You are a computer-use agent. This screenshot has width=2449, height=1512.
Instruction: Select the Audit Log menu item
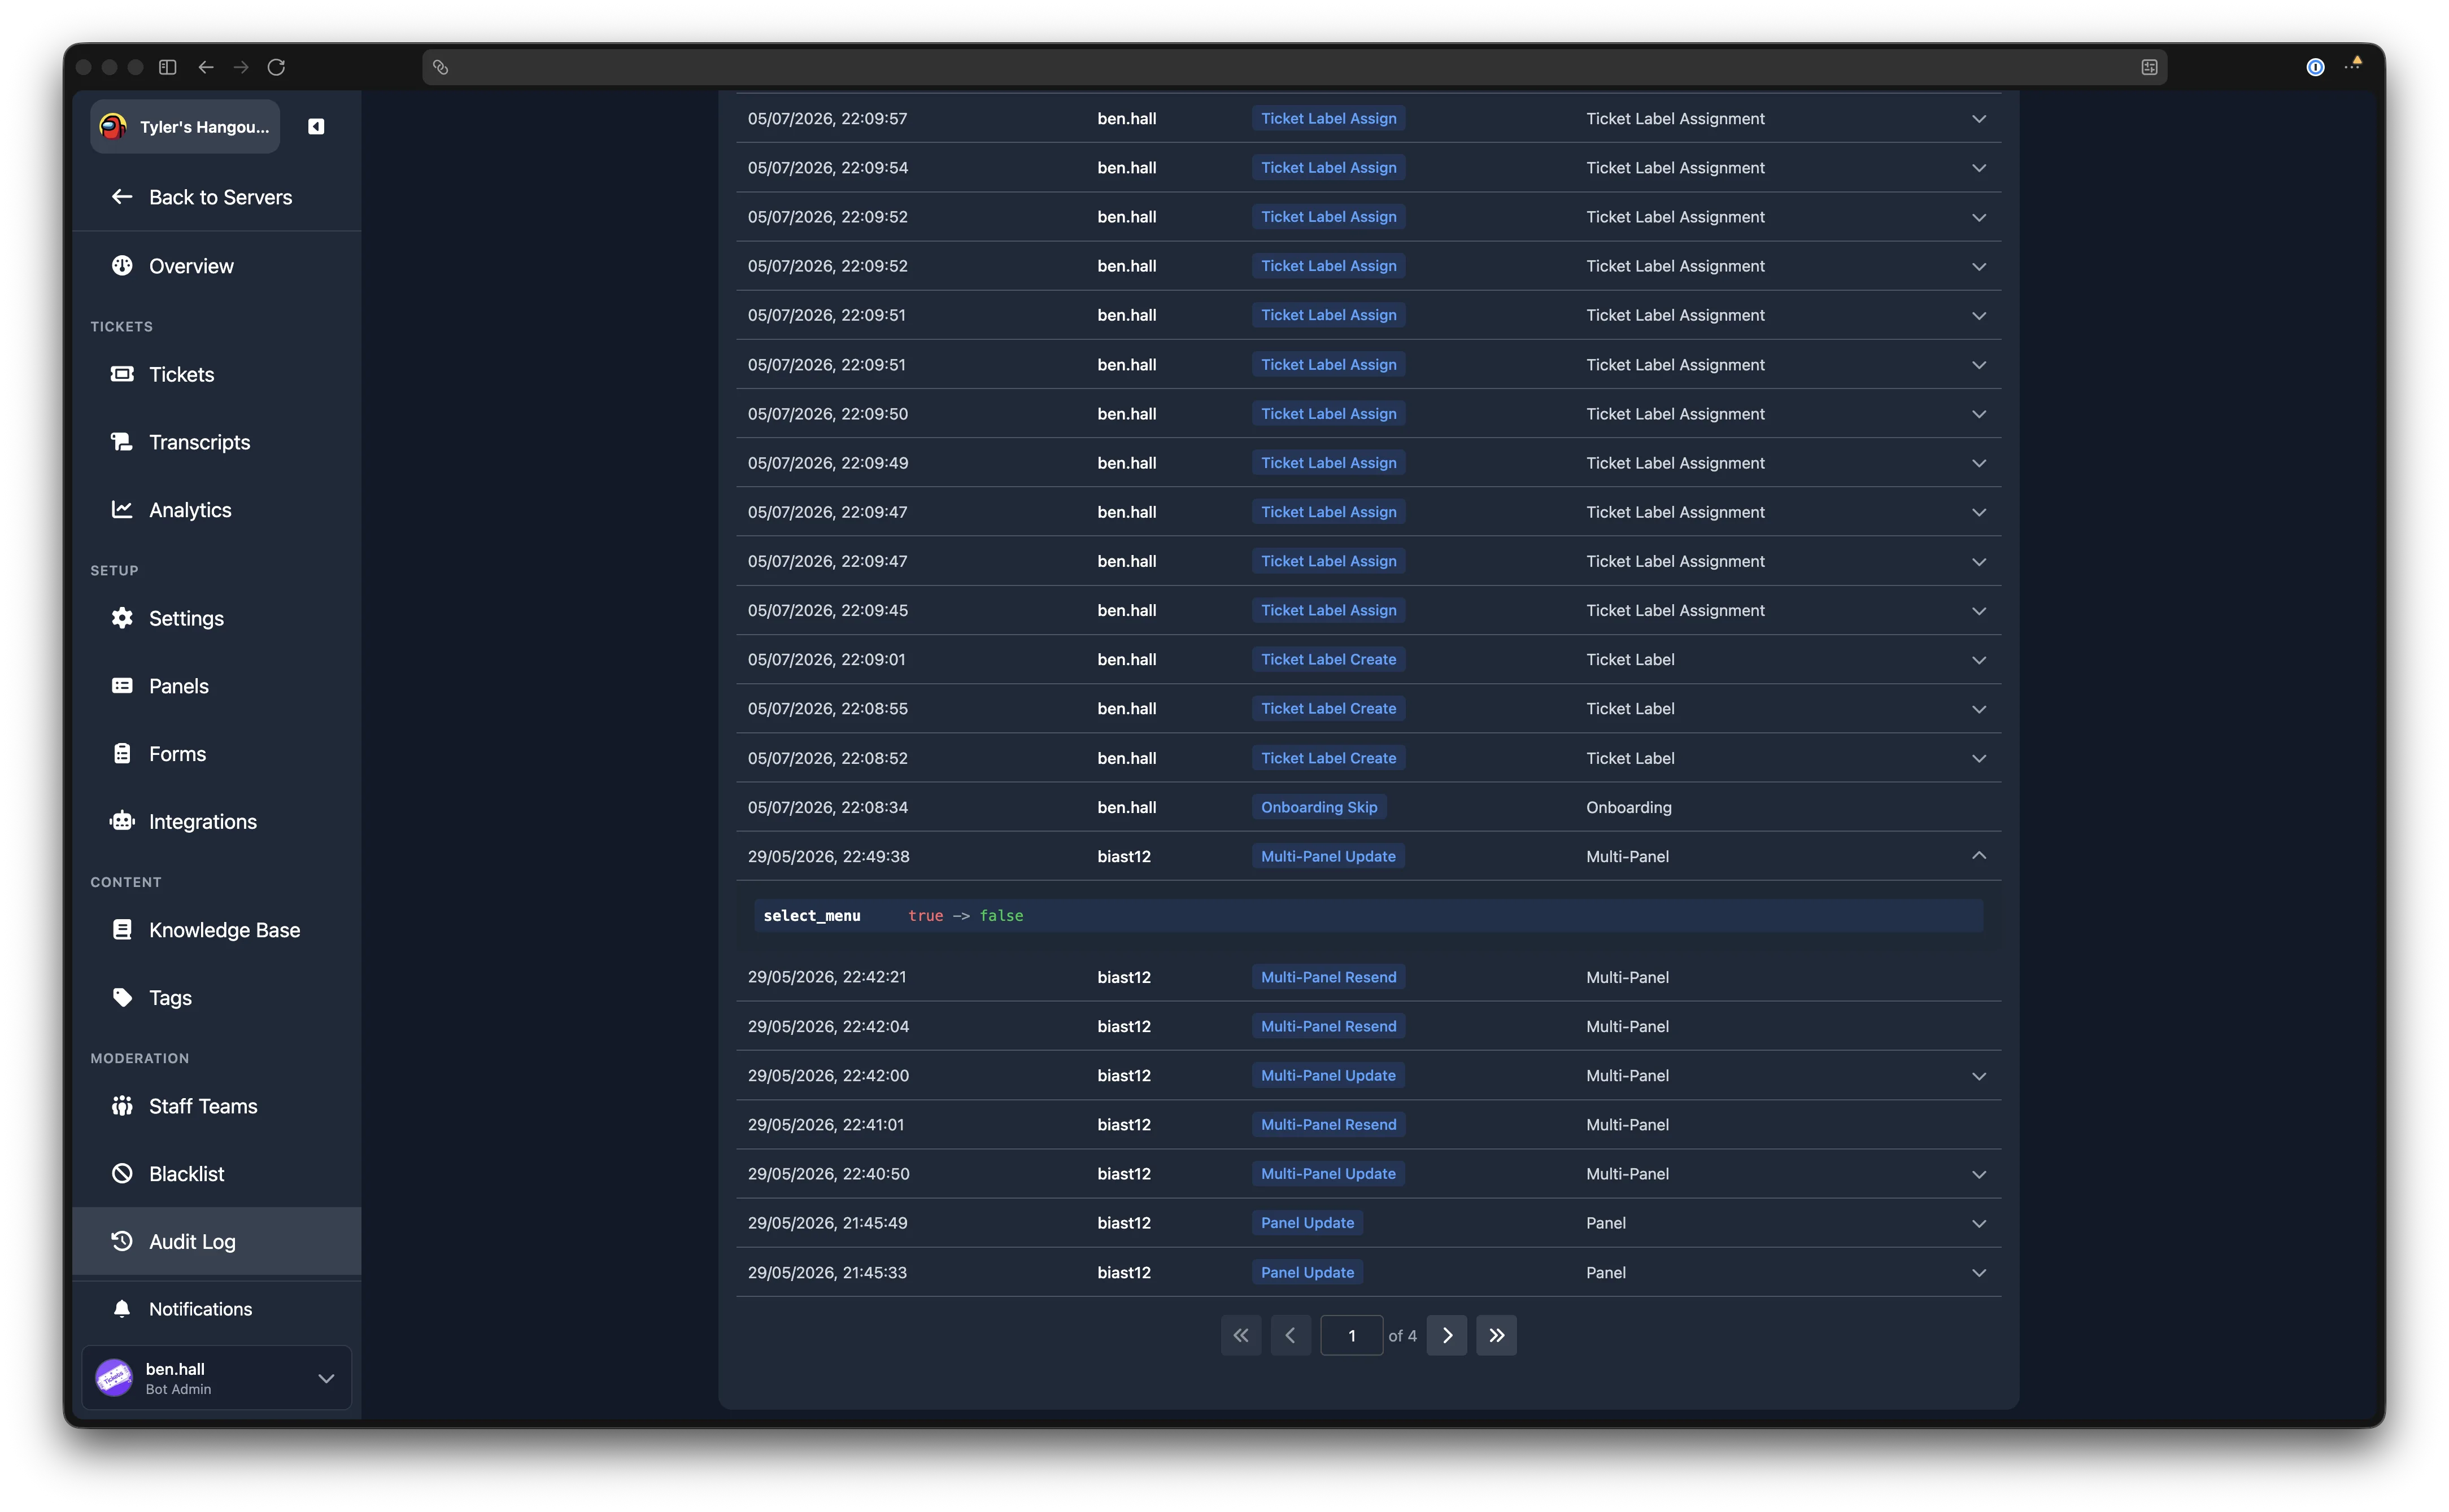(x=217, y=1242)
